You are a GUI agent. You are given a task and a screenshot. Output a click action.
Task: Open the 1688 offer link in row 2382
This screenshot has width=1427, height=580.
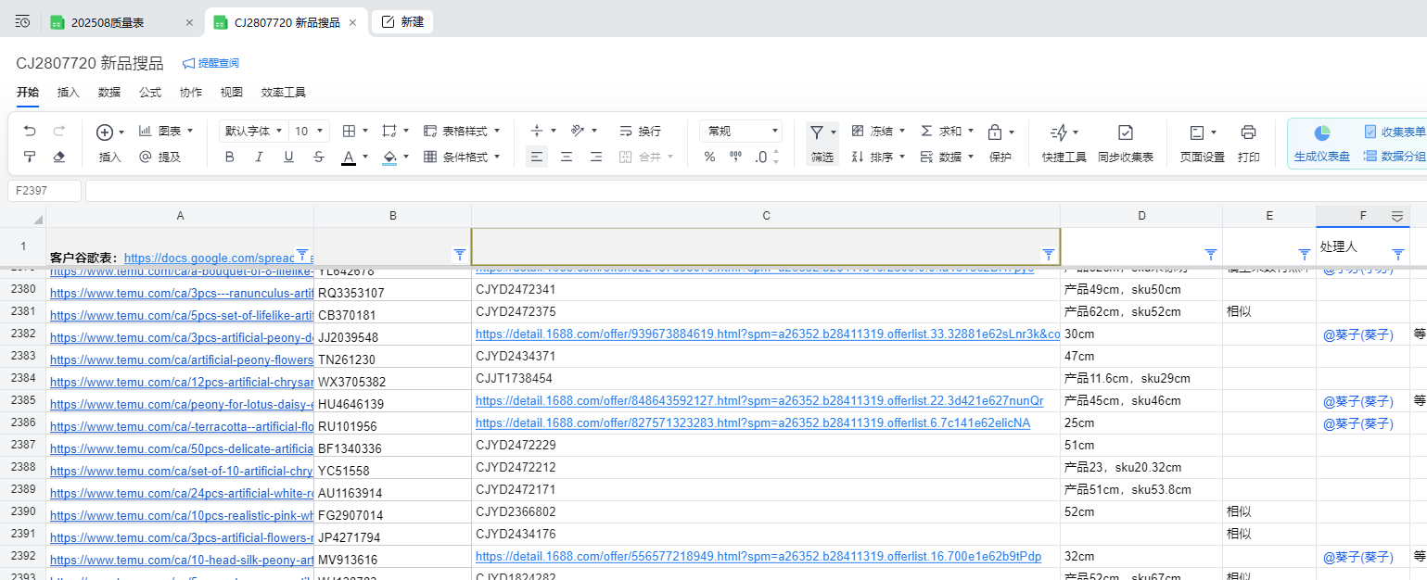coord(766,334)
